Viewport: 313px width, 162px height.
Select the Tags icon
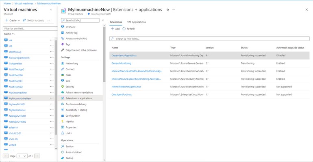pos(63,44)
